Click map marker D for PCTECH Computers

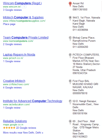click(70, 55)
